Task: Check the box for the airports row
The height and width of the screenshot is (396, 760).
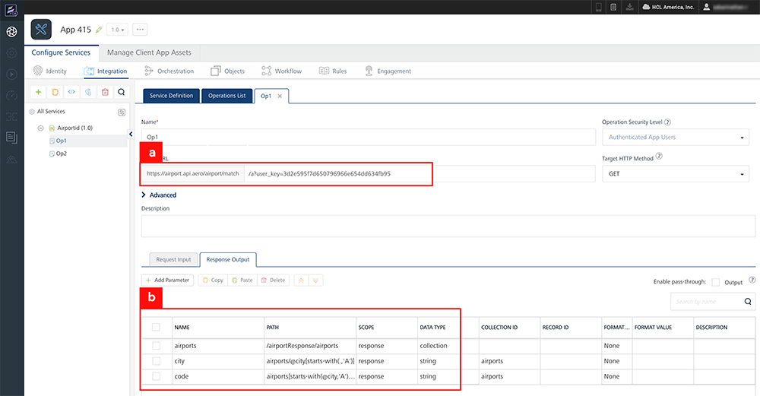Action: (157, 345)
